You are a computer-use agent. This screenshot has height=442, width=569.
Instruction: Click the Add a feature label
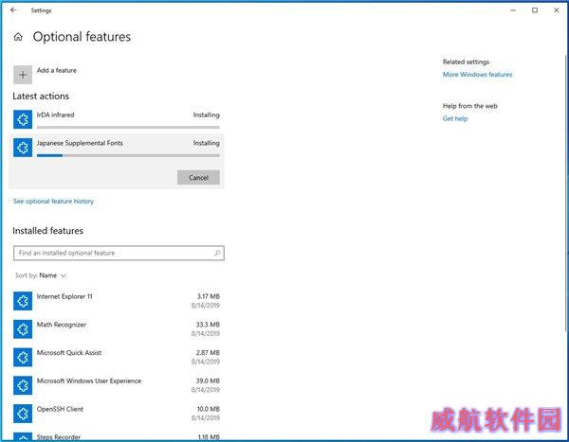click(57, 70)
